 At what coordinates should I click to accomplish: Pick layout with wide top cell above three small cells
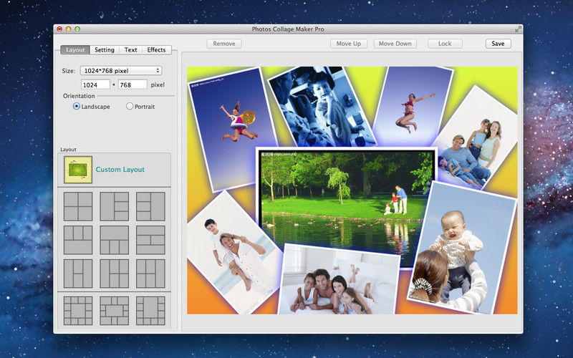[x=115, y=240]
